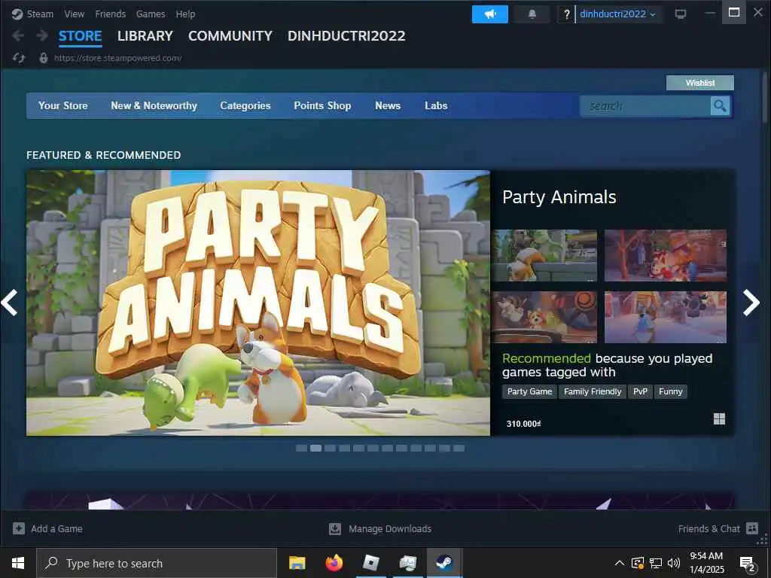The width and height of the screenshot is (771, 578).
Task: Open the Windows Start button
Action: coord(18,563)
